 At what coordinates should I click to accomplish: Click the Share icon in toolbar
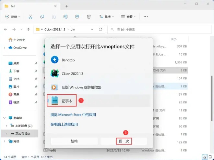(77, 17)
